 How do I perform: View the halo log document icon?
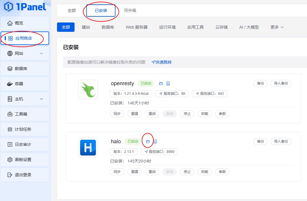click(x=155, y=141)
